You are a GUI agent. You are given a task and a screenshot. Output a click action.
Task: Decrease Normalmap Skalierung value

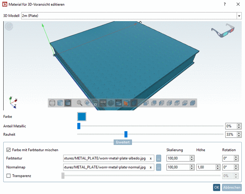192,169
